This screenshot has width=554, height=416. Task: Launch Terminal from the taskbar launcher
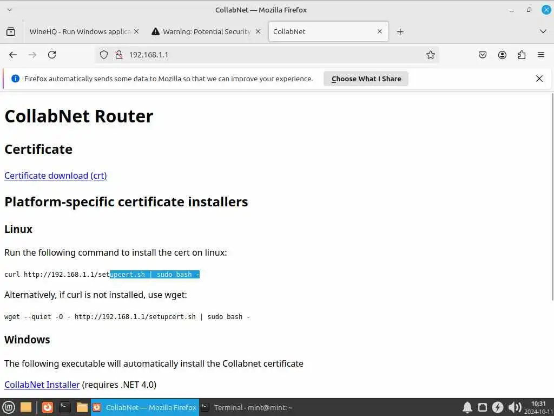click(x=65, y=407)
